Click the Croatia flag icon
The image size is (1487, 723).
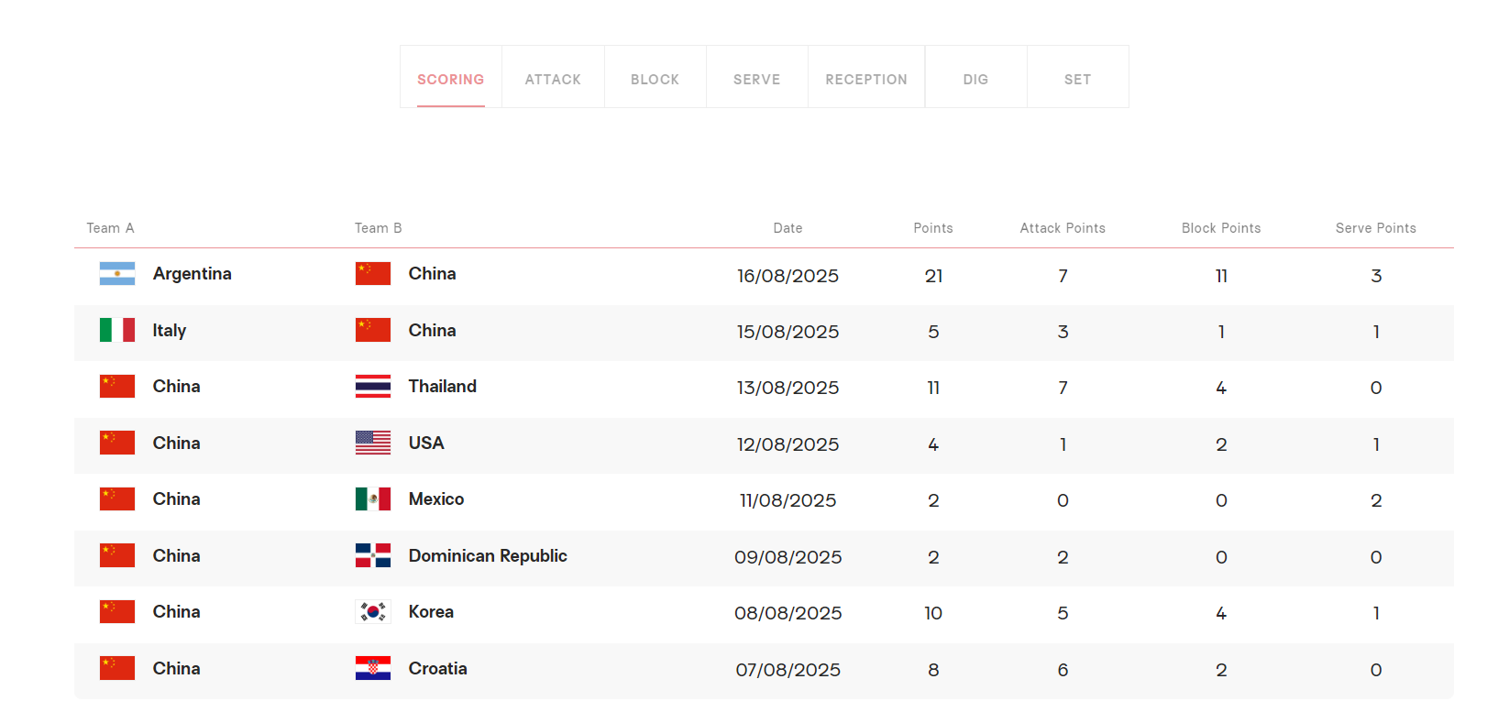click(x=372, y=668)
